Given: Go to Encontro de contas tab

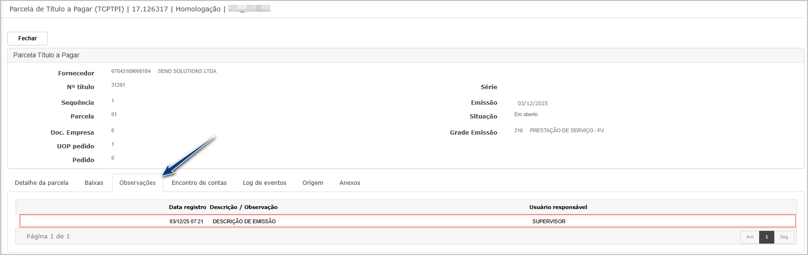Looking at the screenshot, I should pyautogui.click(x=199, y=183).
